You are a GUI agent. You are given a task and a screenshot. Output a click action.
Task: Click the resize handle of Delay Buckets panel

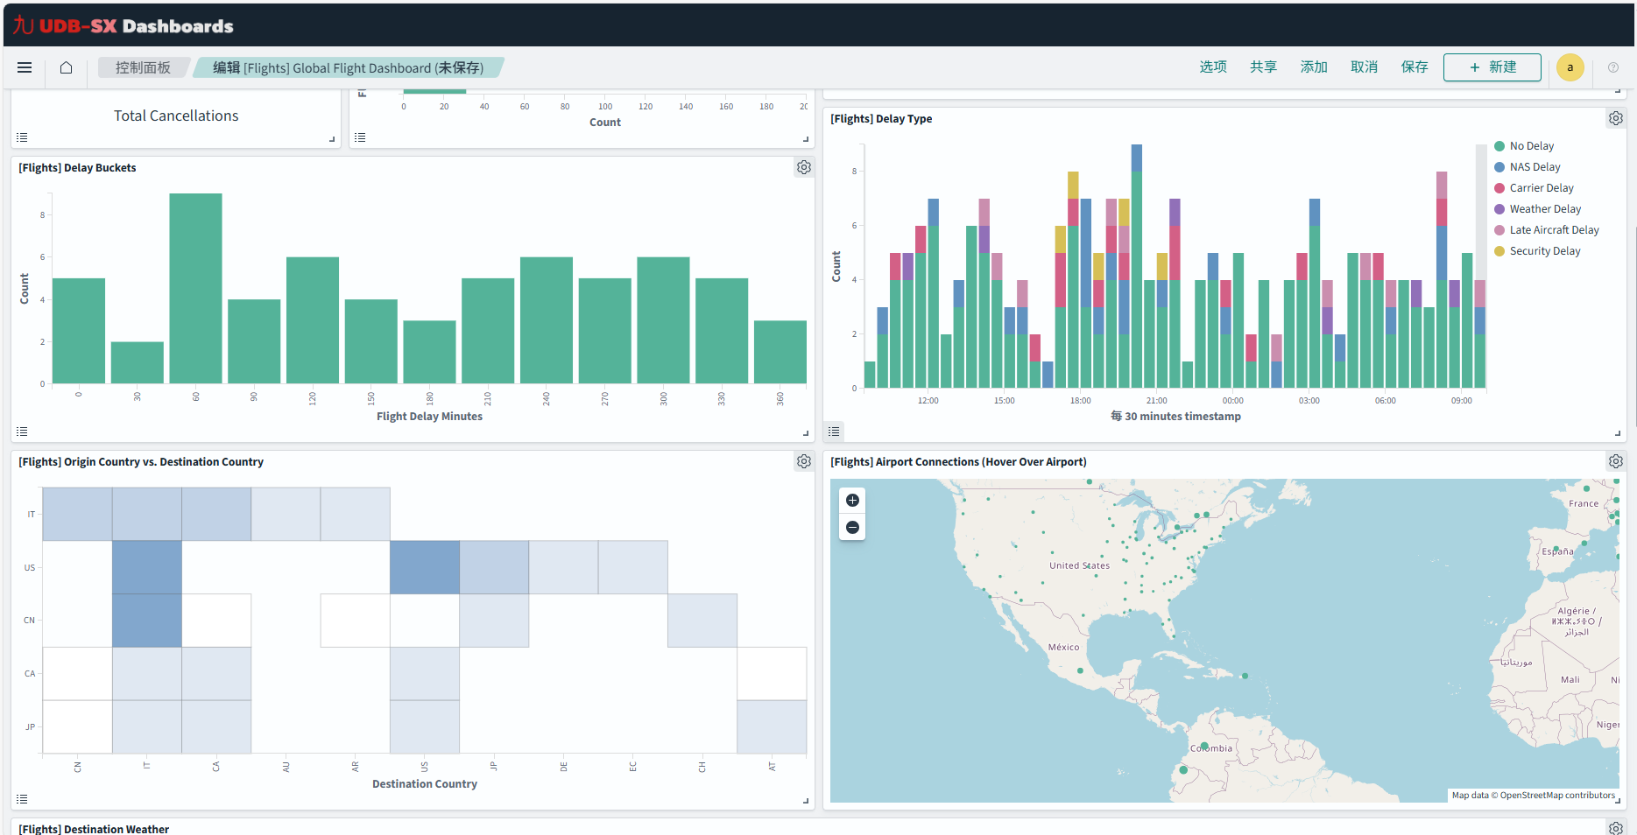(806, 432)
